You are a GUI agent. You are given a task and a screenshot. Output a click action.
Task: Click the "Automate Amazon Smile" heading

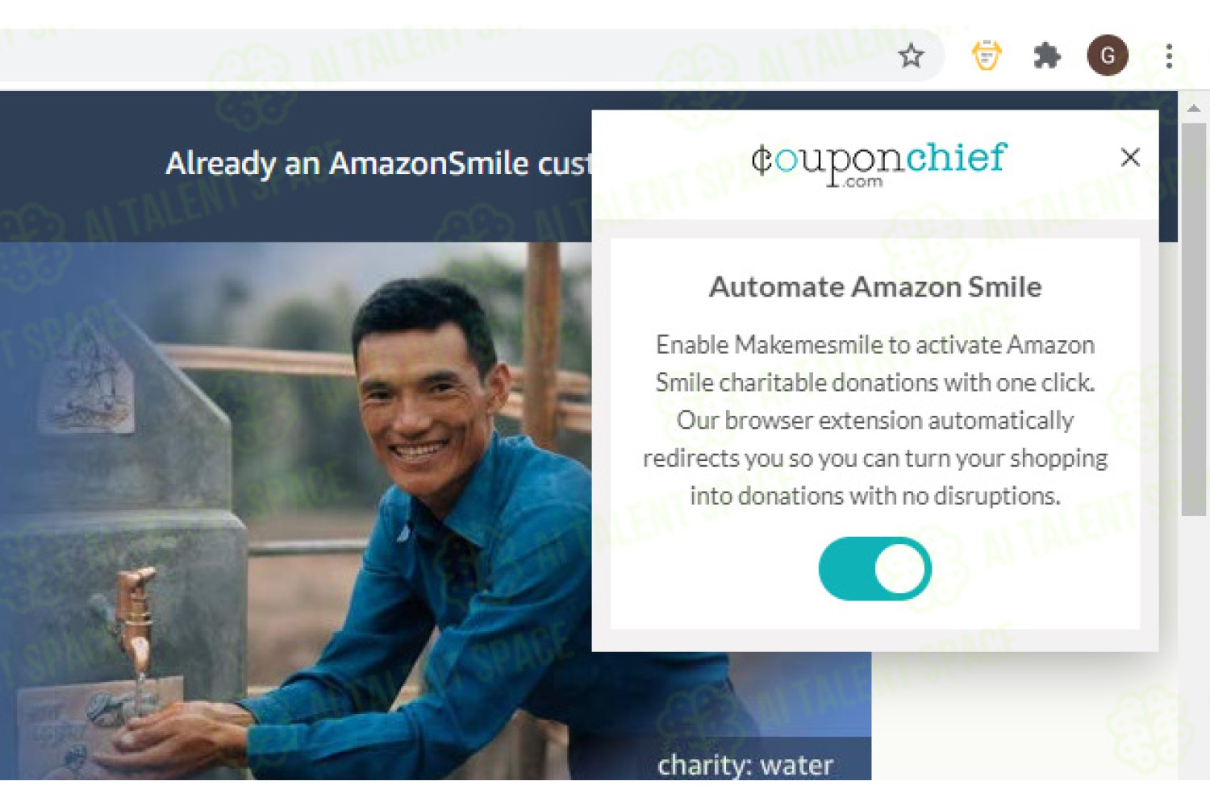[875, 287]
